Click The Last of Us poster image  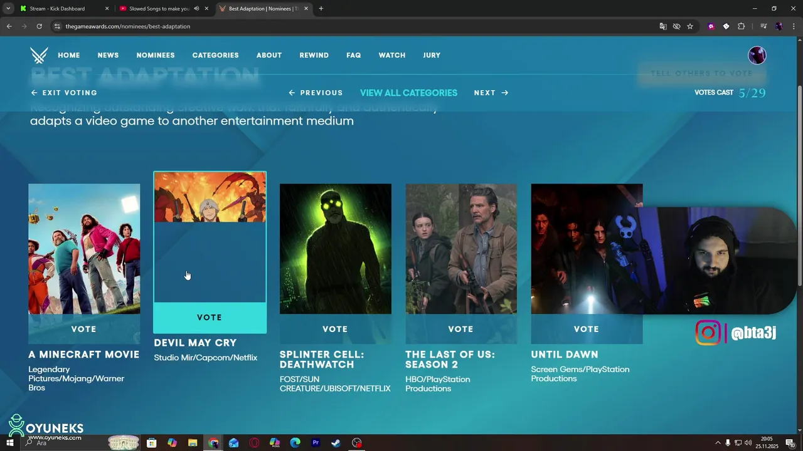[461, 249]
